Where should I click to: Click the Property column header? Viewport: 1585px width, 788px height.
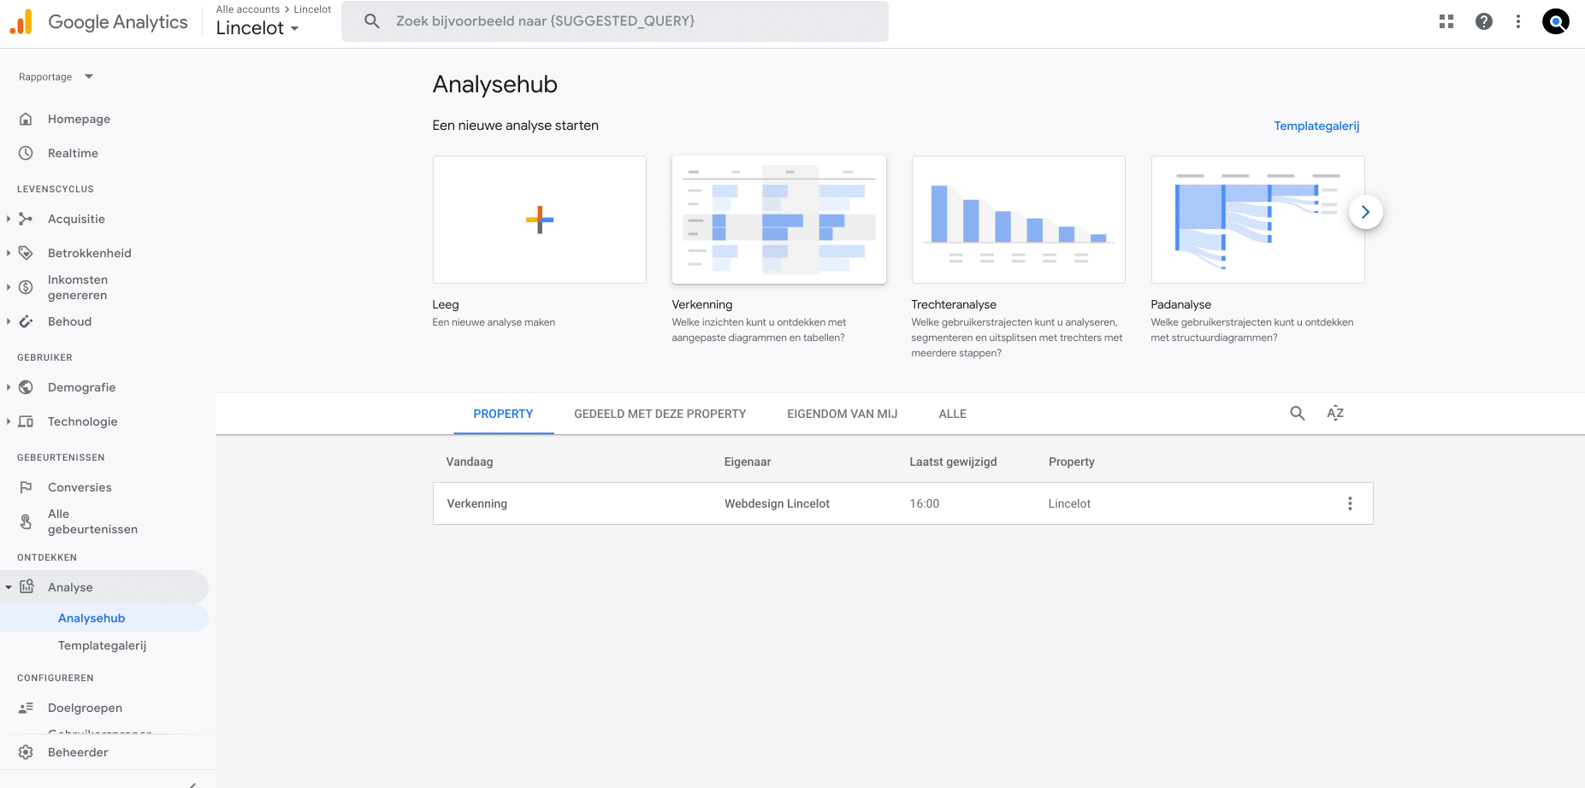[1071, 462]
